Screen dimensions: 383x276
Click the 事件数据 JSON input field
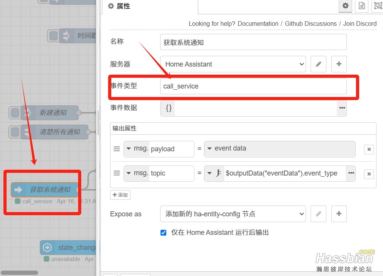(256, 108)
